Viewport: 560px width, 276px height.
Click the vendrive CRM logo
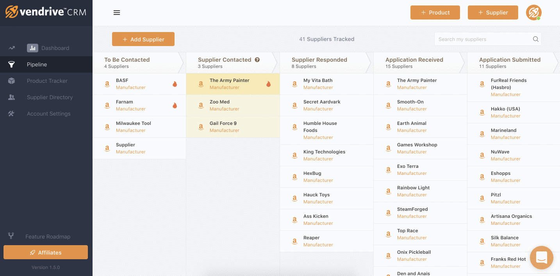click(x=46, y=12)
